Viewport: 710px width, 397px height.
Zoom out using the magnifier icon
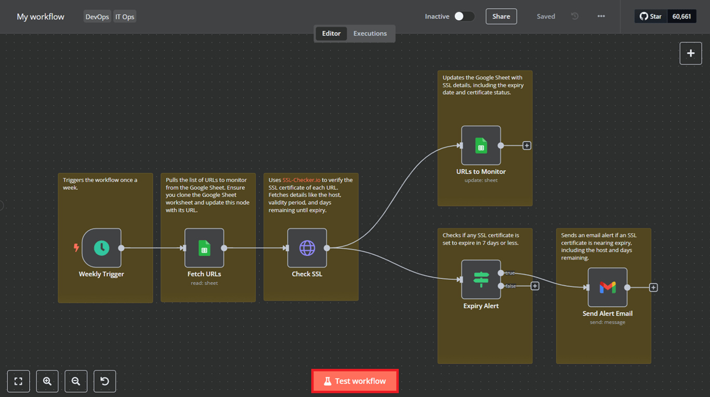tap(76, 381)
